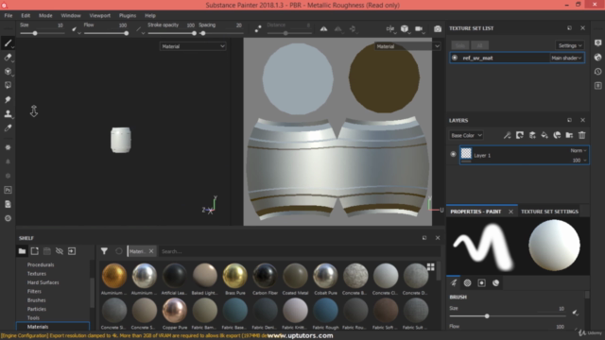Toggle shelf grid view size
Viewport: 605px width, 340px height.
coord(431,266)
